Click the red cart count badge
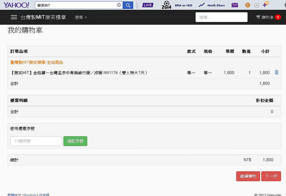This screenshot has height=196, width=286. coord(278,17)
